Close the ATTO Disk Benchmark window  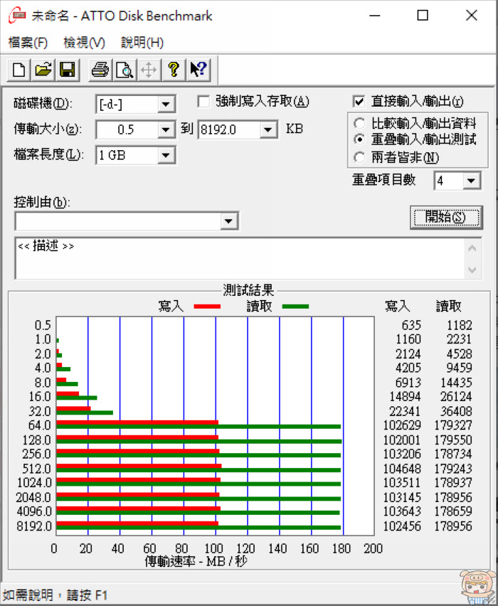coord(471,16)
